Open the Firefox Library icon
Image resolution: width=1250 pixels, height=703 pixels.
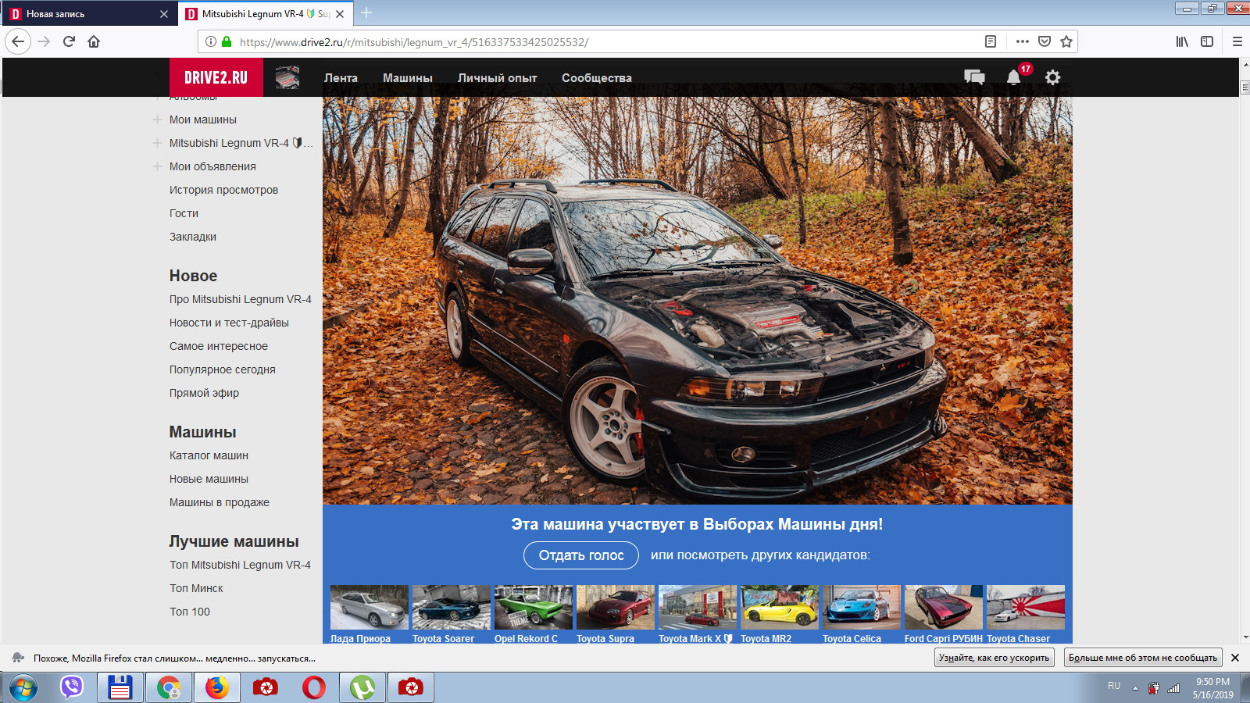pos(1181,41)
